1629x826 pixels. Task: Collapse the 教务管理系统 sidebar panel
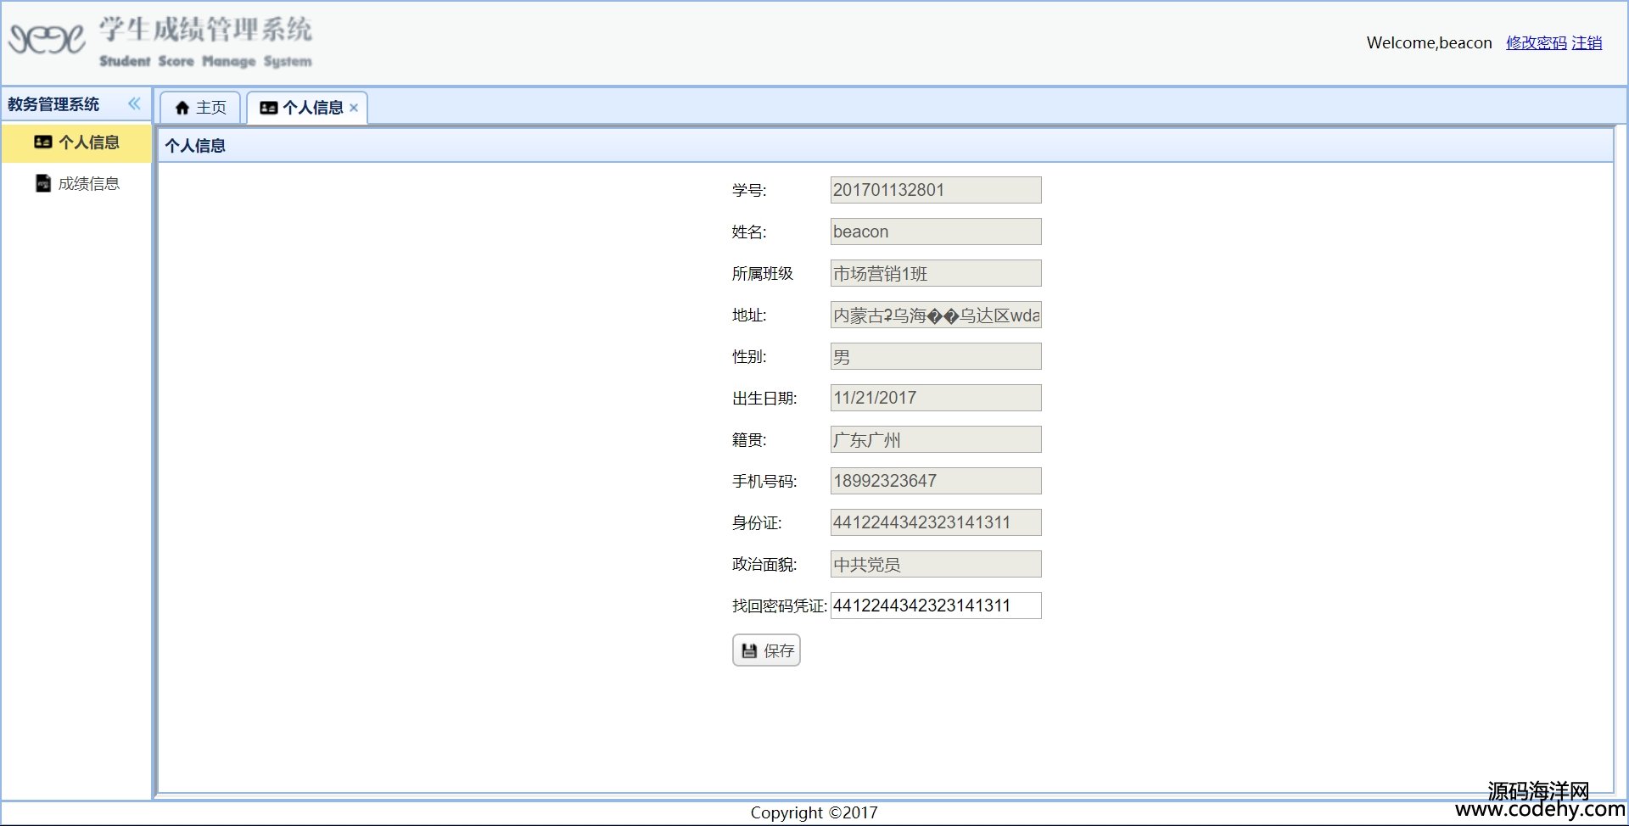point(134,103)
